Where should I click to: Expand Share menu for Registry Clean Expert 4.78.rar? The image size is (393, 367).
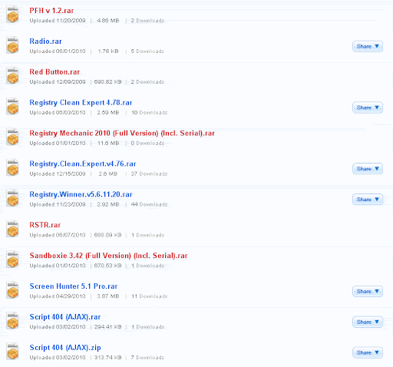click(x=368, y=107)
